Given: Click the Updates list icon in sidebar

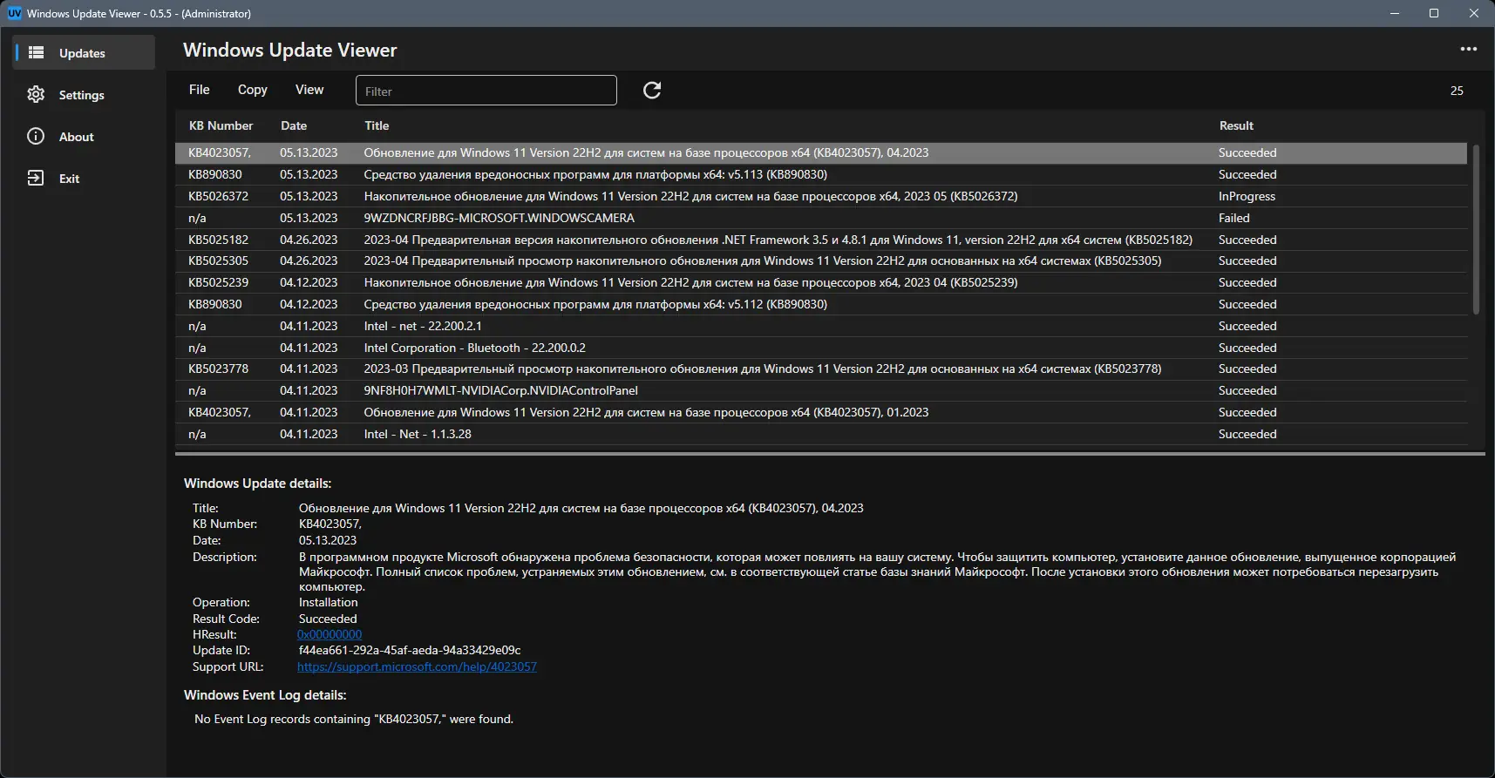Looking at the screenshot, I should 36,53.
